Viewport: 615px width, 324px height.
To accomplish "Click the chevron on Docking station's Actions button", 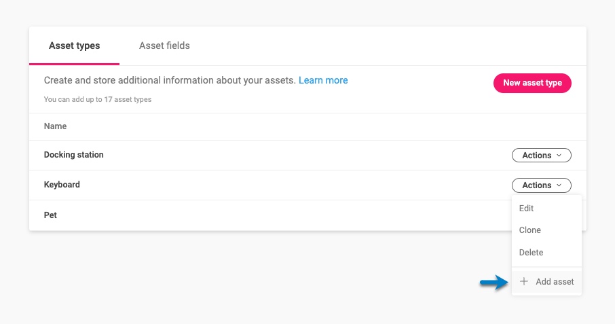I will (559, 156).
